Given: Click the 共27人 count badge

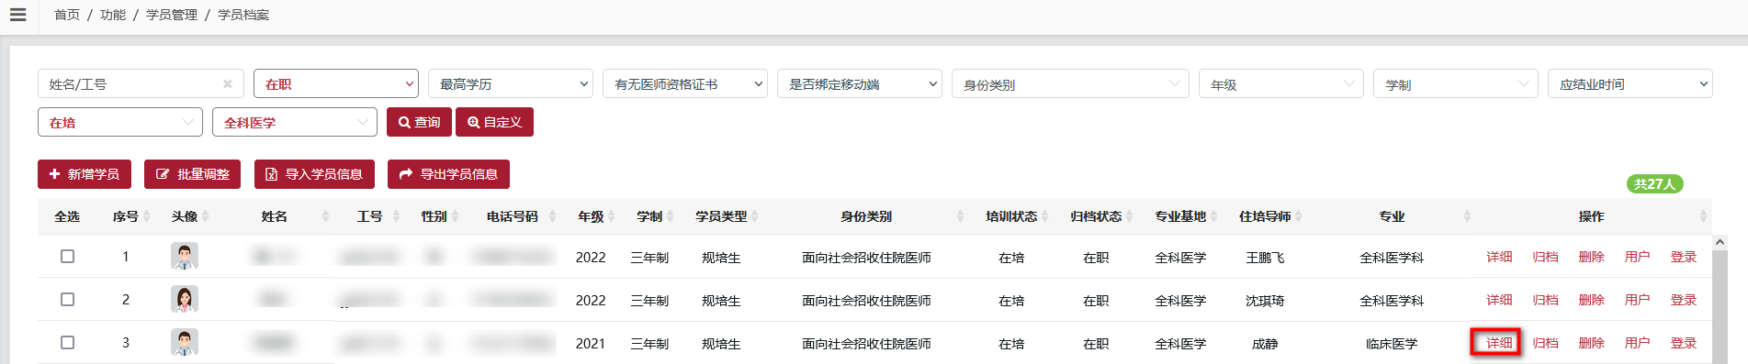Looking at the screenshot, I should click(1654, 184).
